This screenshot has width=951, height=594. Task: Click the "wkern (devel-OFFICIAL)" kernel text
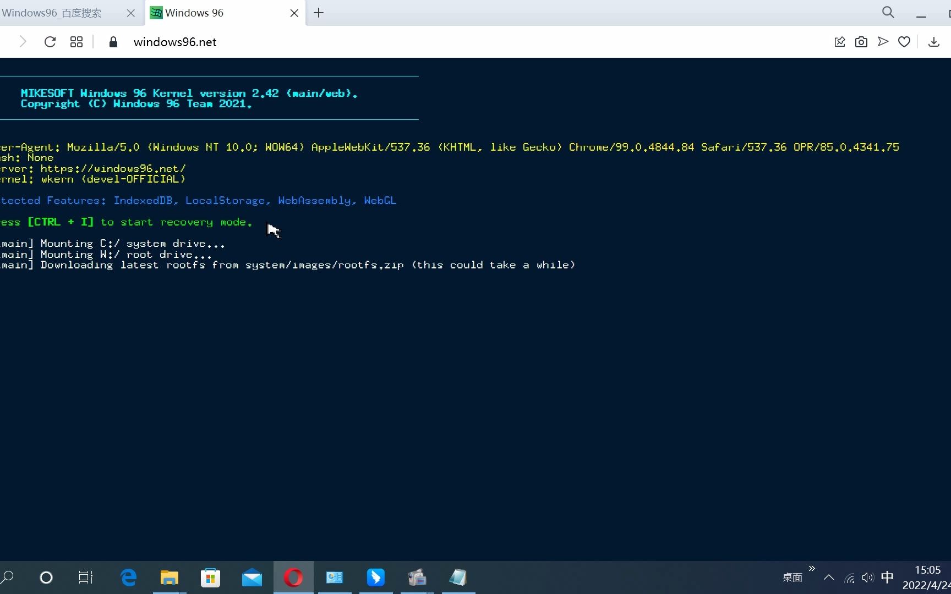(113, 179)
